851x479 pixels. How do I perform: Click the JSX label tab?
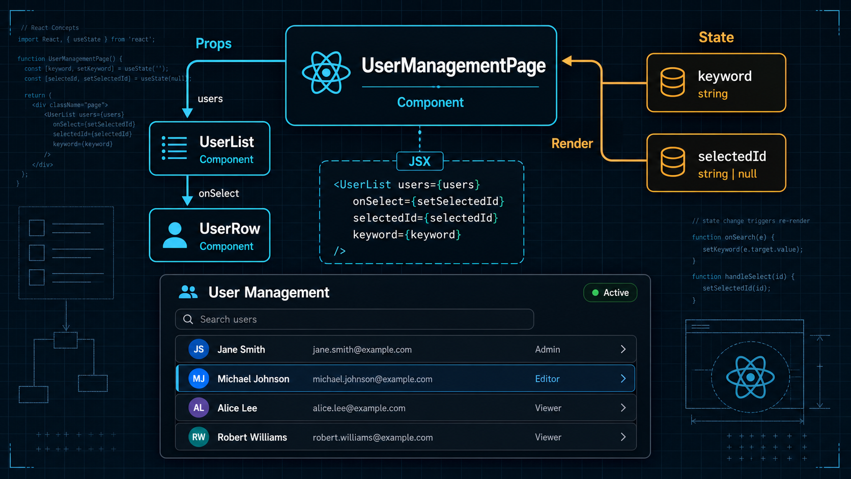pos(419,161)
